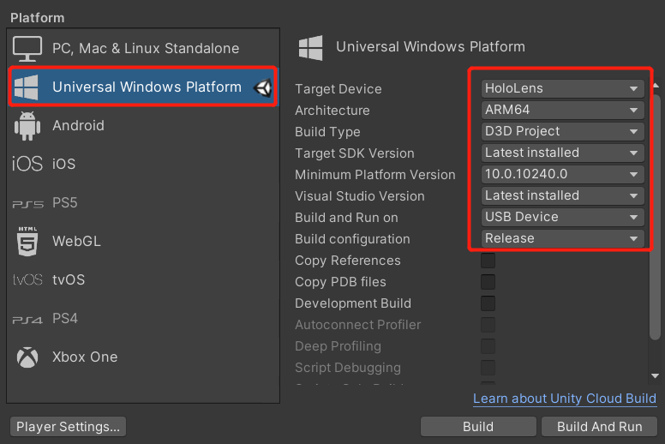Select the PS4 platform icon

coord(27,319)
